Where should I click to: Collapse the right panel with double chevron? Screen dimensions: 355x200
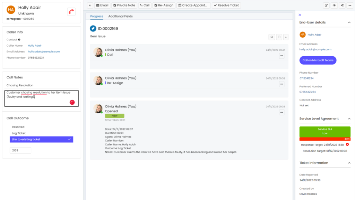pos(300,15)
